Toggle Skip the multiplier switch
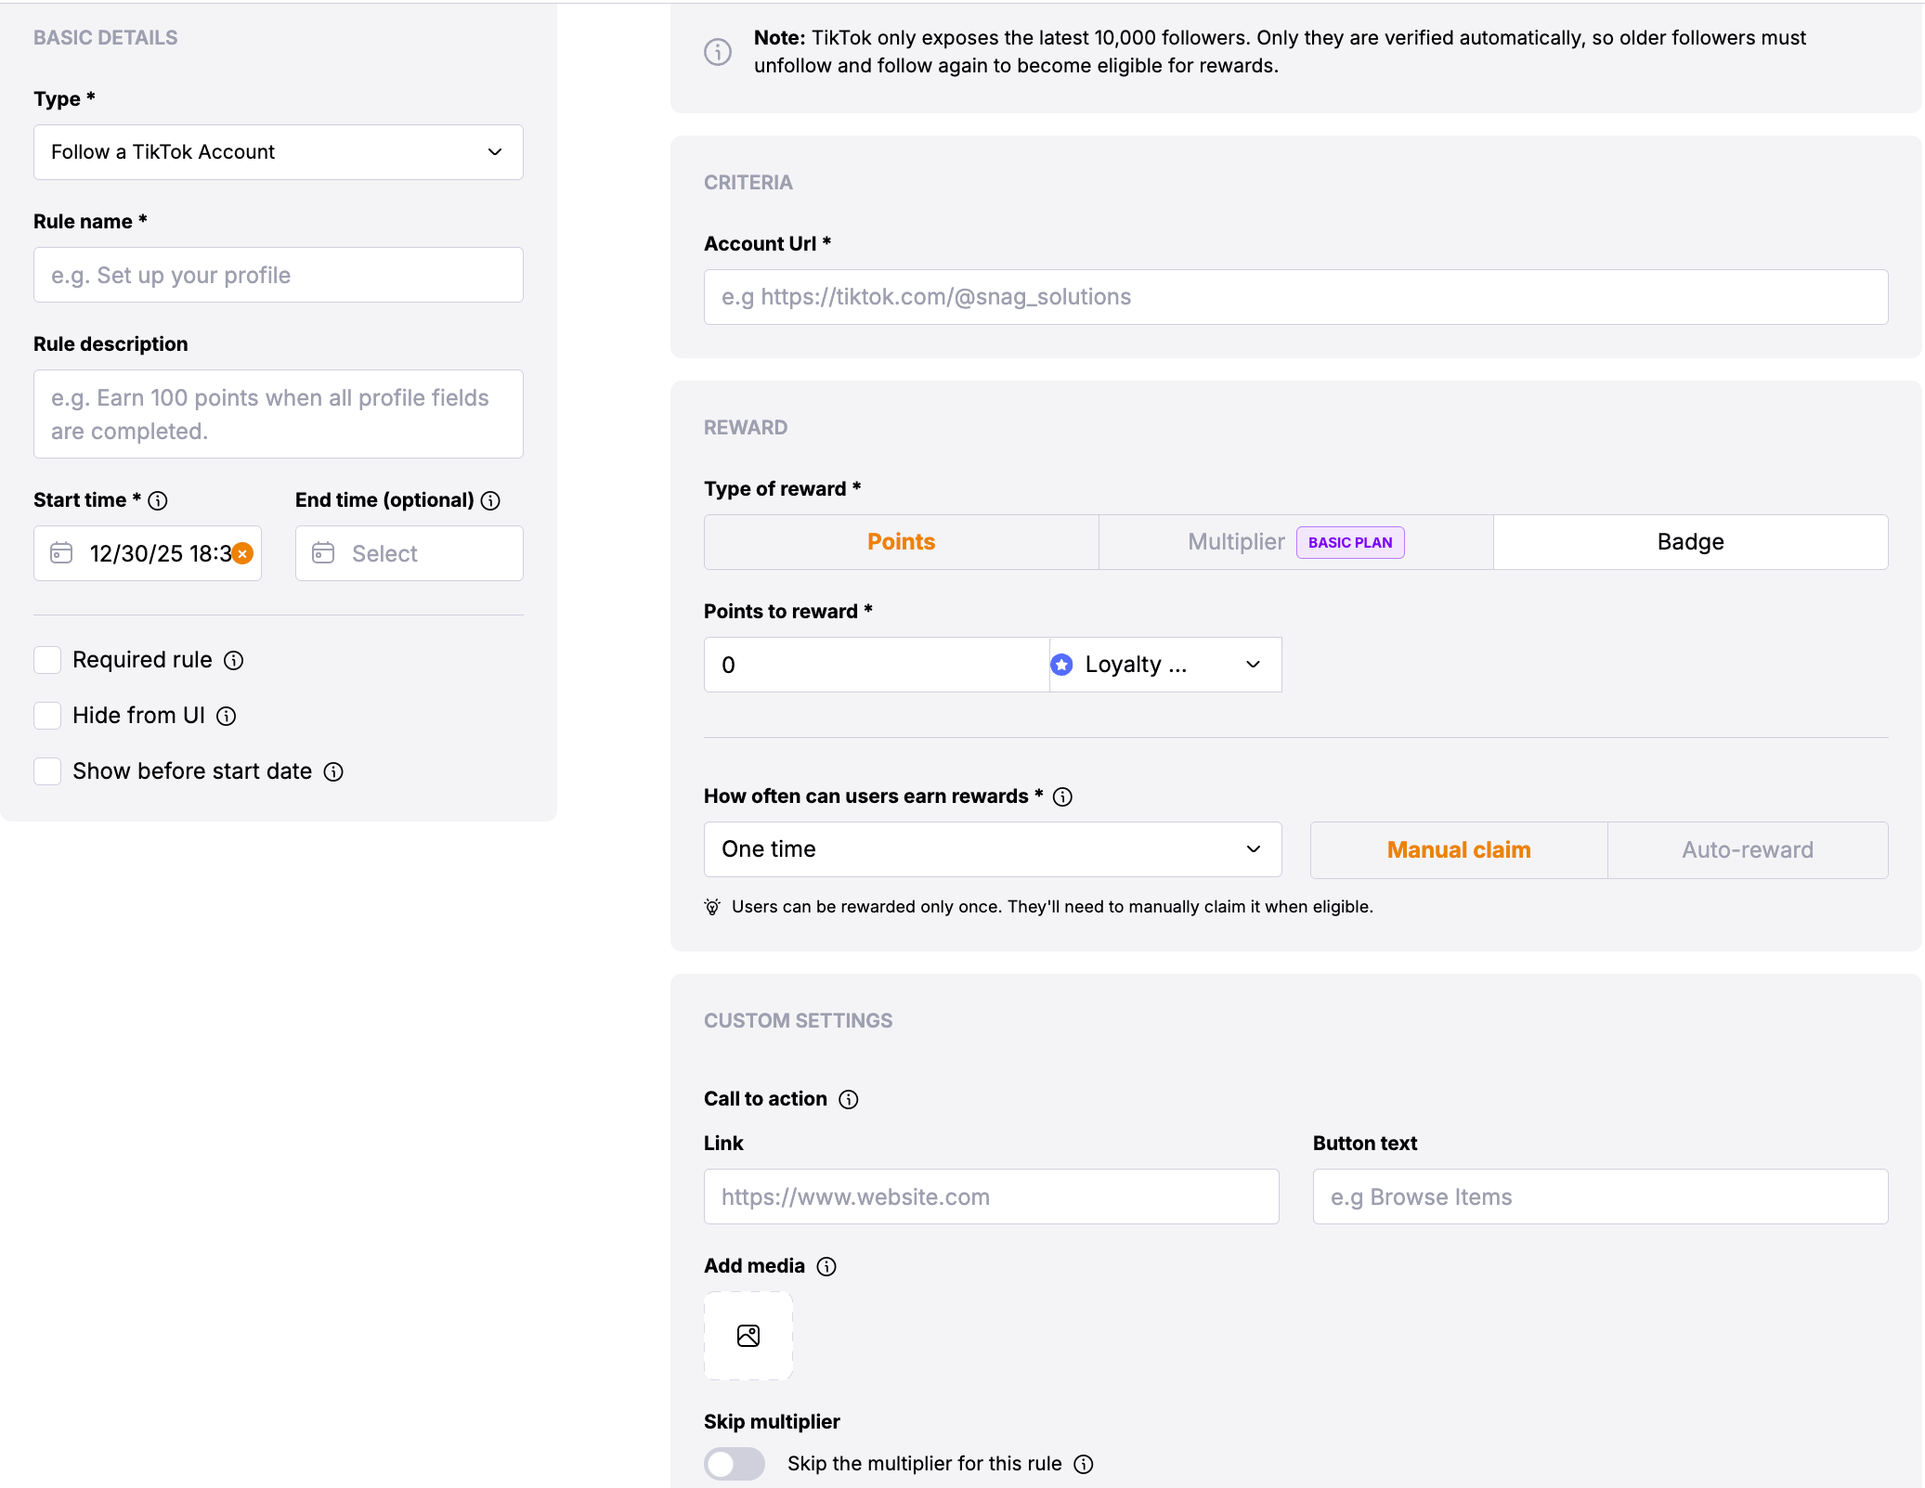Screen dimensions: 1925x1488 (734, 1464)
